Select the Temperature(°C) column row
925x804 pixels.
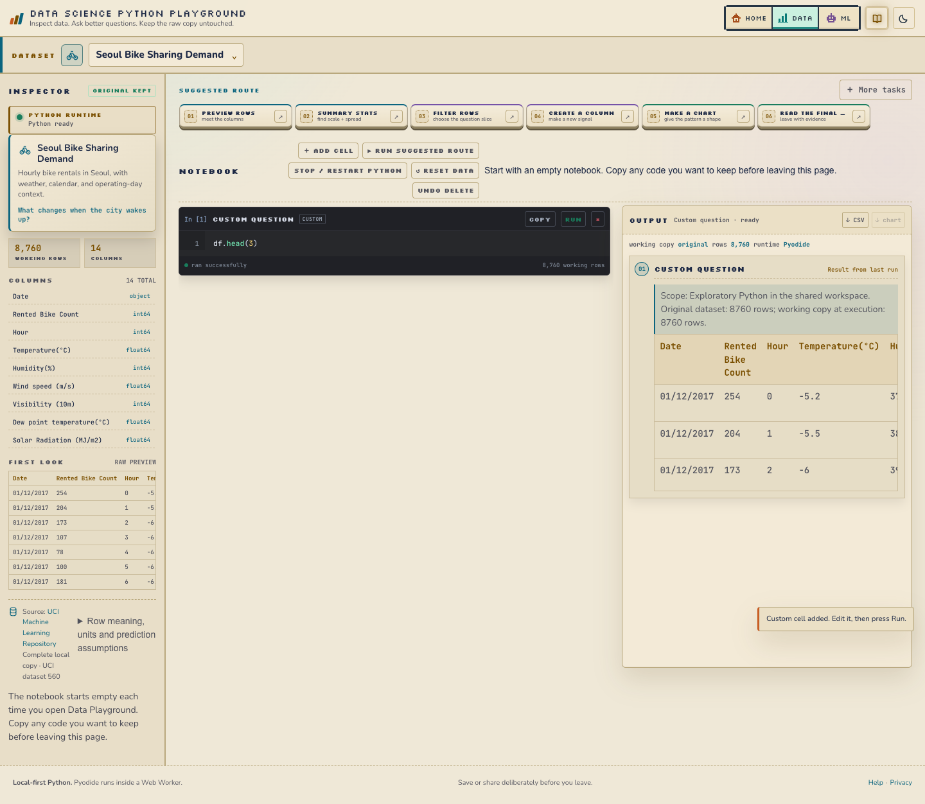[x=82, y=350]
